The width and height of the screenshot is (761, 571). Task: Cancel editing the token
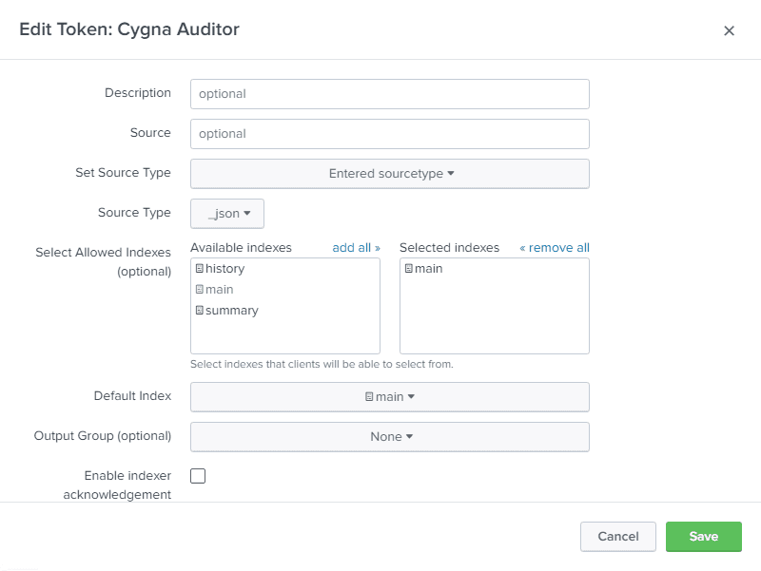click(617, 536)
